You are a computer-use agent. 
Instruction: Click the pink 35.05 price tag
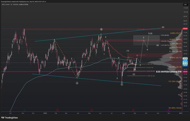click(186, 72)
